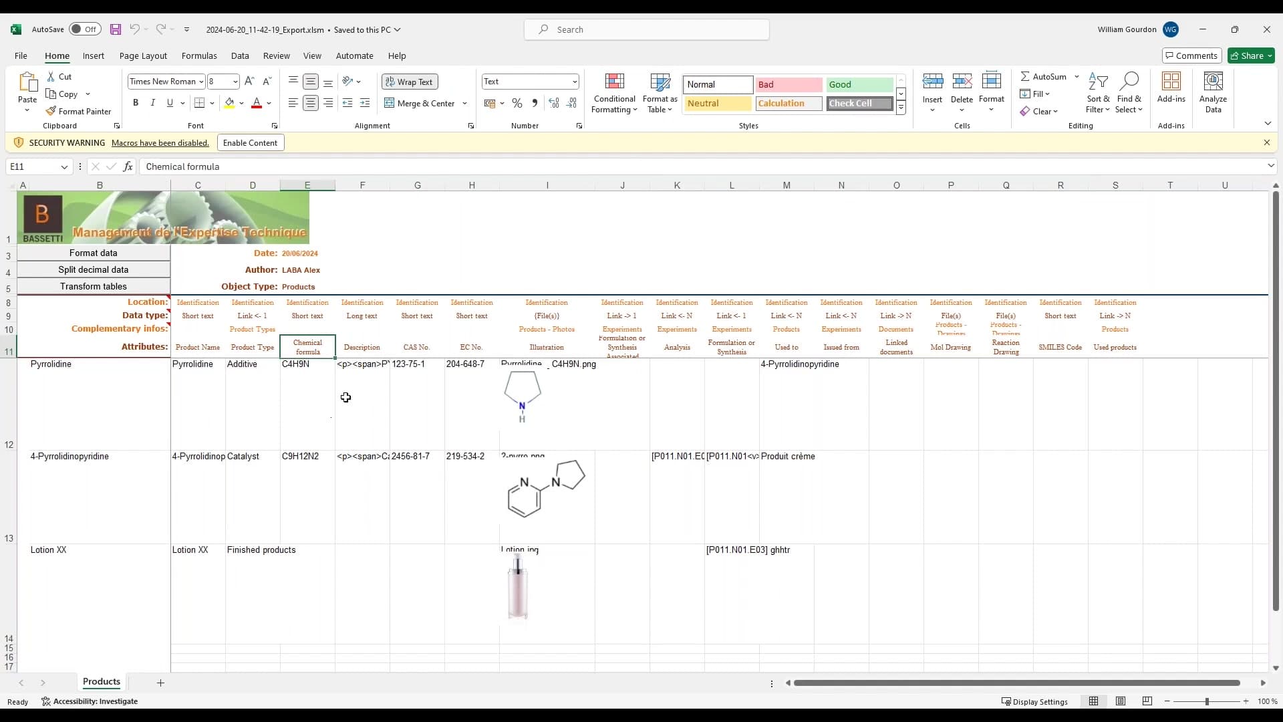Image resolution: width=1283 pixels, height=722 pixels.
Task: Click the Undo arrow icon
Action: pos(134,29)
